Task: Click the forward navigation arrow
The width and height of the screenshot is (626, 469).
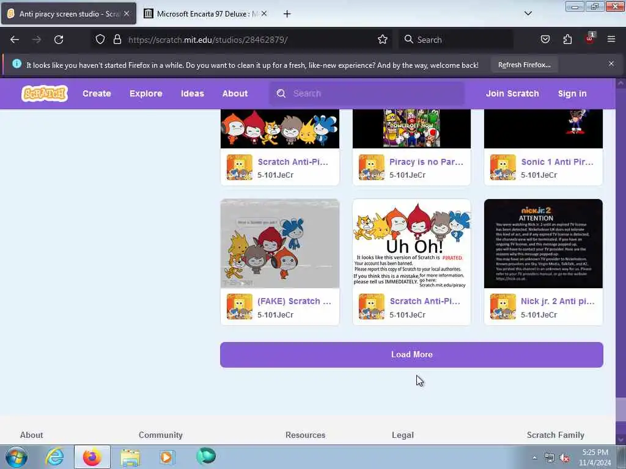Action: [x=37, y=40]
